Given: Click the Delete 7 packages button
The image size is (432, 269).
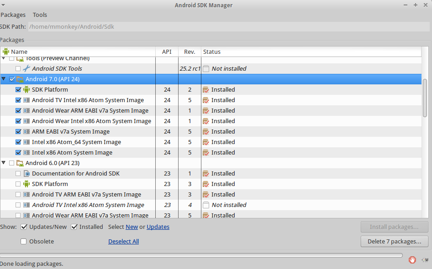Looking at the screenshot, I should tap(394, 242).
